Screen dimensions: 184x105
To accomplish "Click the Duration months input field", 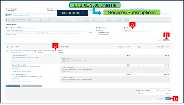I will 137,30.
